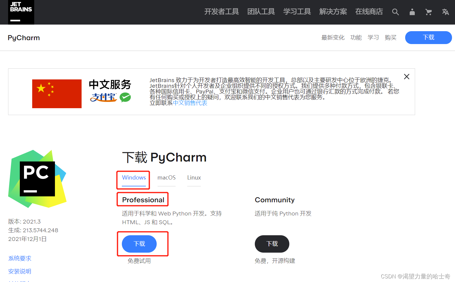Click the PyCharm product title
455x282 pixels.
(x=24, y=38)
